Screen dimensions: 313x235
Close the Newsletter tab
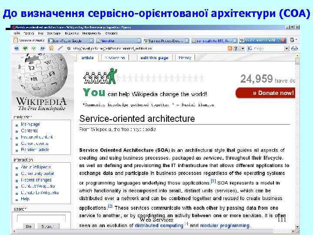pyautogui.click(x=139, y=41)
